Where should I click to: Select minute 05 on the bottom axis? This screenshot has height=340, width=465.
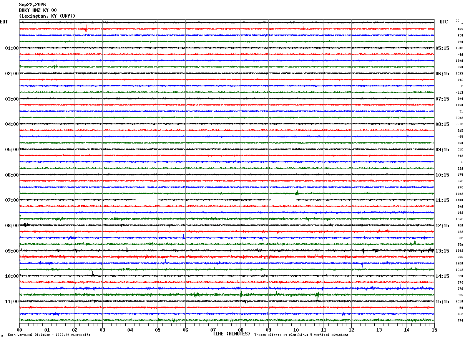(158, 330)
